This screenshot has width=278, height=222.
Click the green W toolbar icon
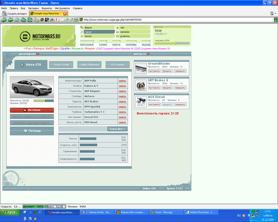76,20
